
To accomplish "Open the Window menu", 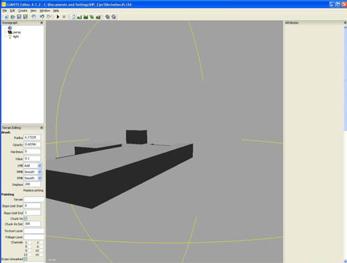I will pyautogui.click(x=44, y=10).
